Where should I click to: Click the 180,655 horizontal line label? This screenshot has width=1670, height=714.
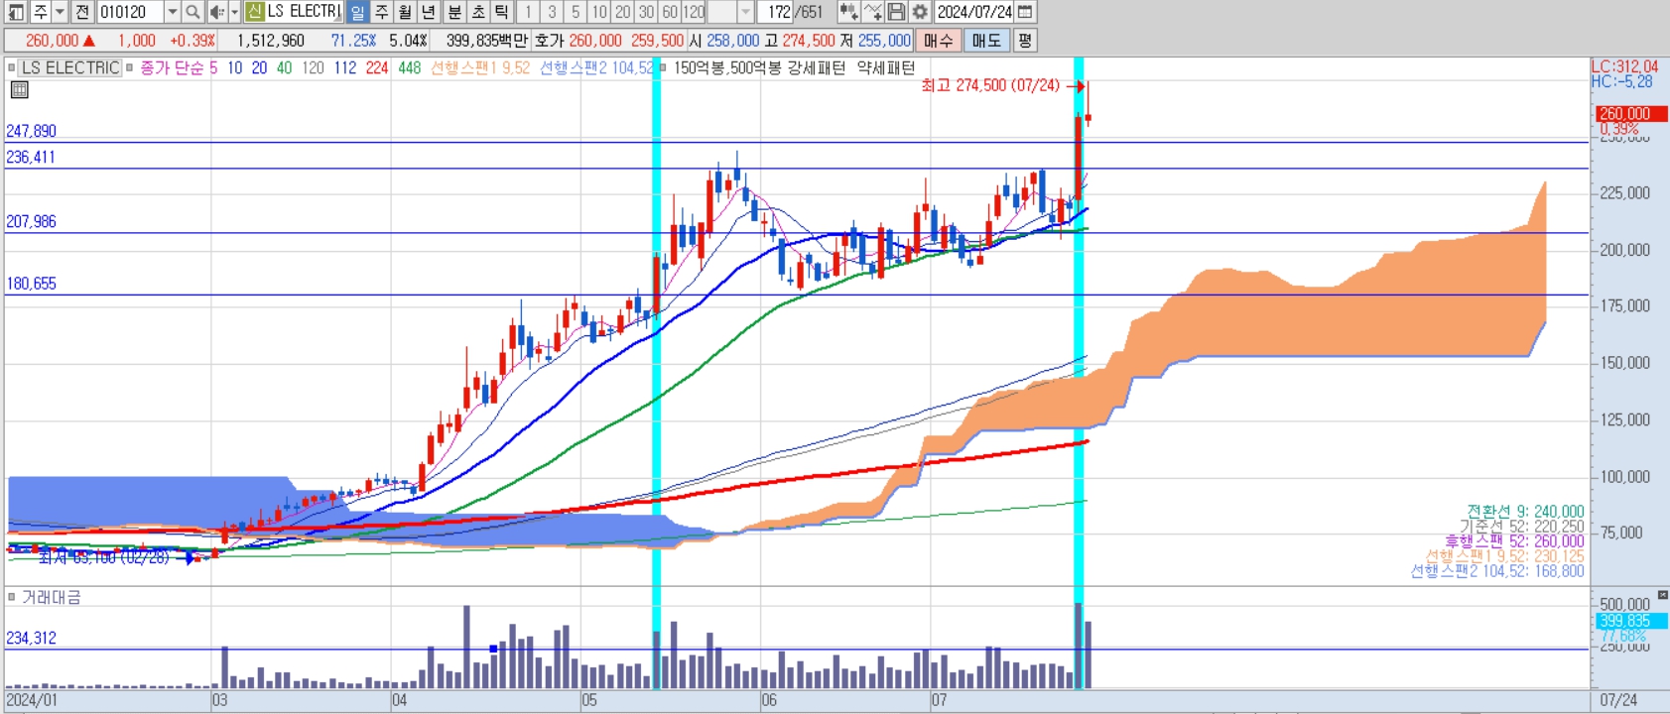[31, 284]
